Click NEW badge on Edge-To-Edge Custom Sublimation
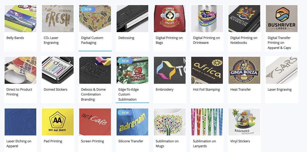This screenshot has height=152, width=307. [125, 61]
